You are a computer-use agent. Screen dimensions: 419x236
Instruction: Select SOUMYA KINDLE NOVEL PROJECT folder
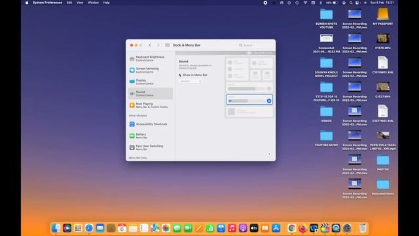point(326,67)
